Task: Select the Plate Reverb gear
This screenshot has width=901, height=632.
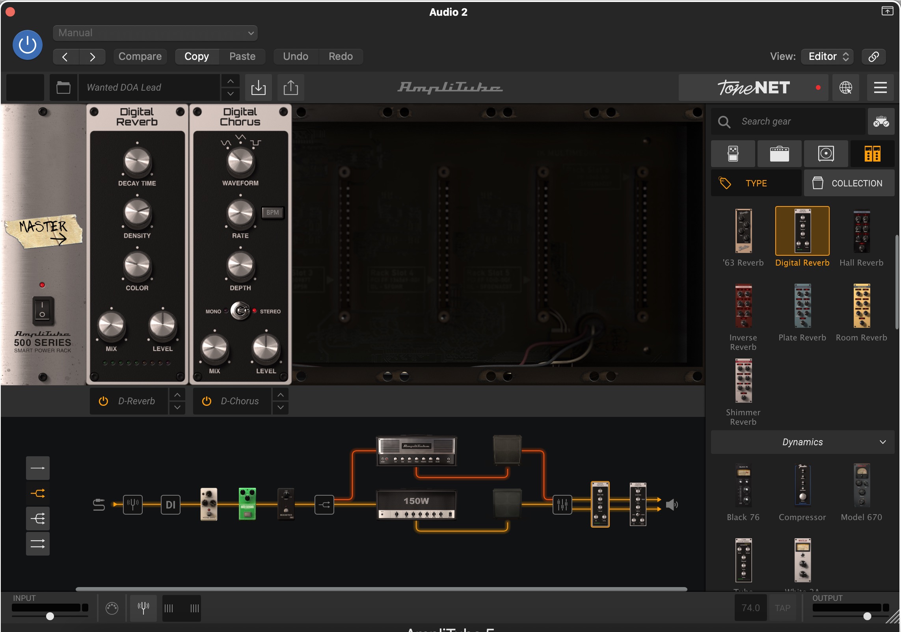Action: (x=802, y=306)
